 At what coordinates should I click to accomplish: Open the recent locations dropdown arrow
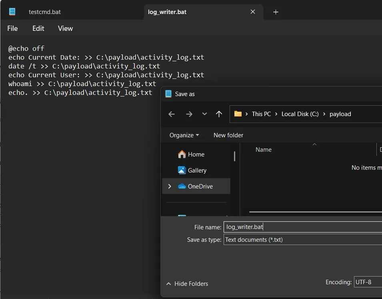click(204, 114)
